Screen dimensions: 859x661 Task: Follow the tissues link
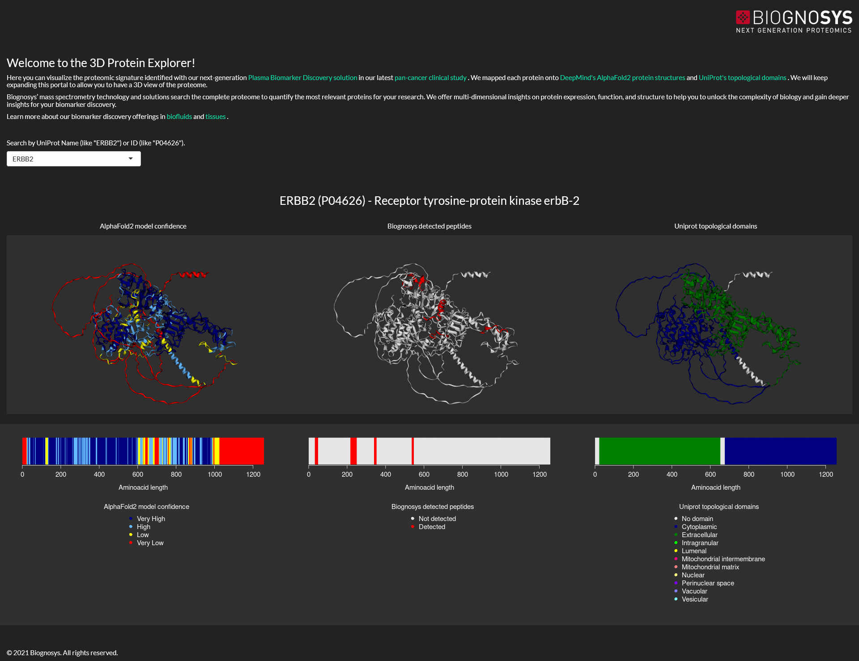click(216, 117)
